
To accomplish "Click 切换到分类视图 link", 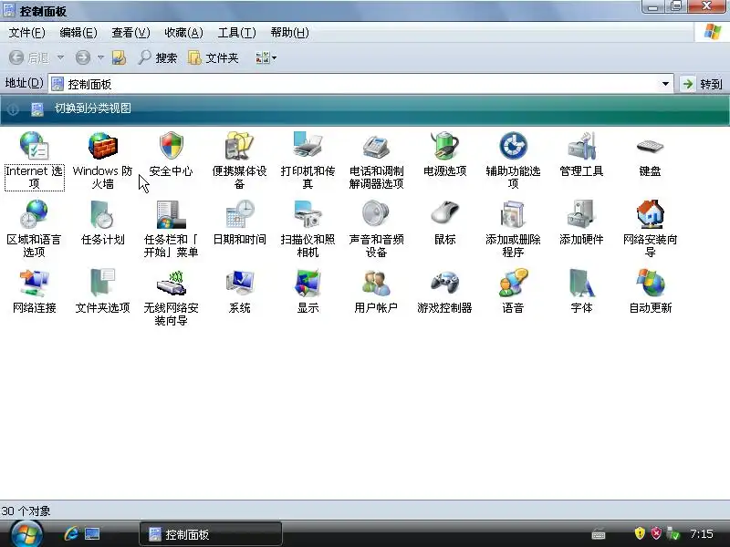I will (93, 108).
